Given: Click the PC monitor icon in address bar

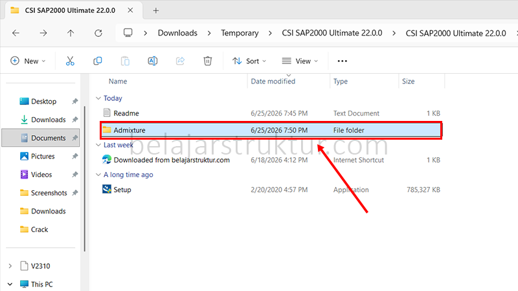Looking at the screenshot, I should coord(128,33).
